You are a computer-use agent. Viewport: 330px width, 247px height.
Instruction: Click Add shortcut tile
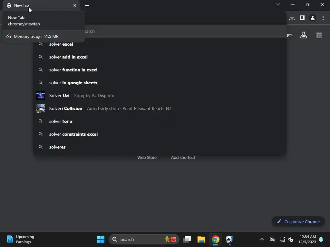[183, 158]
